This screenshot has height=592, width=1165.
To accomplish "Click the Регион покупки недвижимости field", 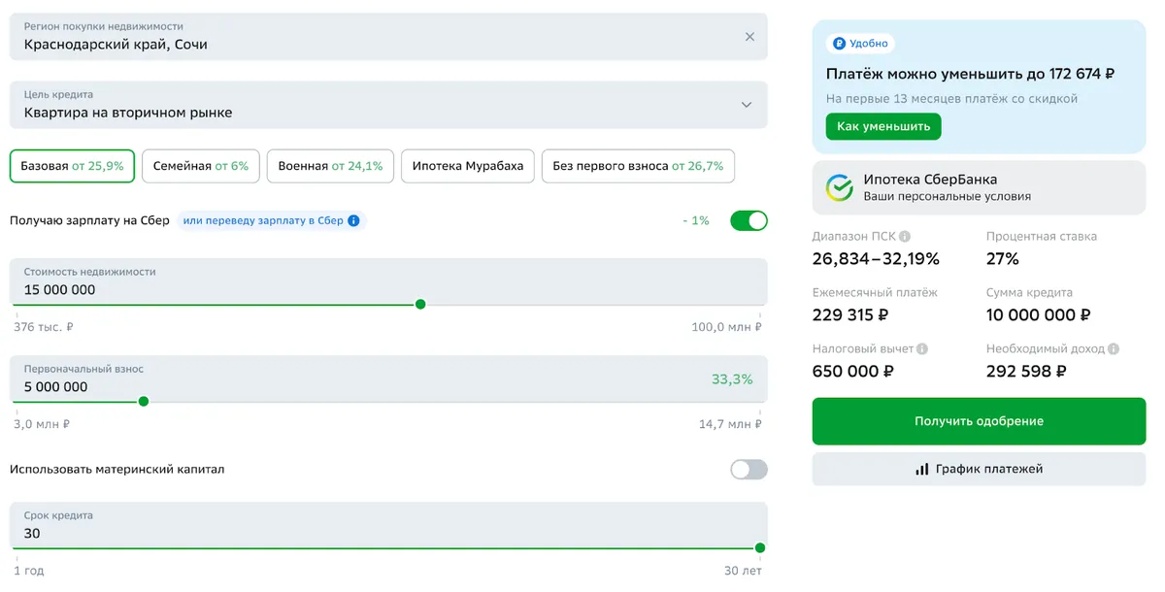I will pyautogui.click(x=388, y=37).
